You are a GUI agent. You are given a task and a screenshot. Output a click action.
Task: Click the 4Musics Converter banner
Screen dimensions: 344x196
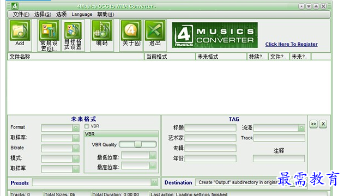(215, 35)
